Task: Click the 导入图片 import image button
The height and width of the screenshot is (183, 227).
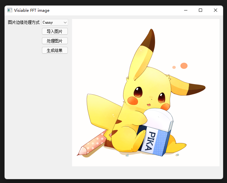Action: coord(55,31)
